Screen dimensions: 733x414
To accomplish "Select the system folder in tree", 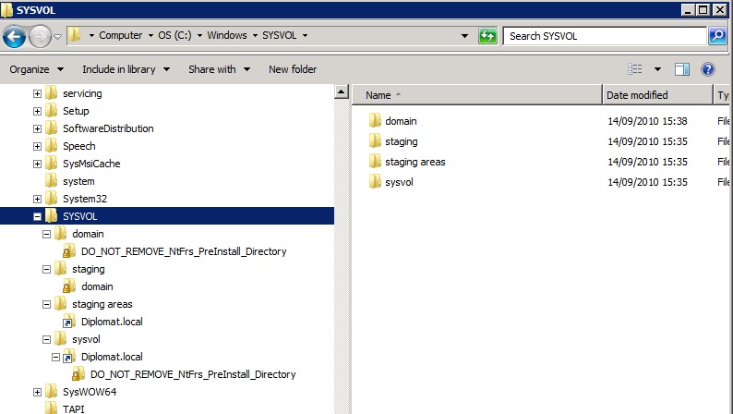I will [78, 181].
